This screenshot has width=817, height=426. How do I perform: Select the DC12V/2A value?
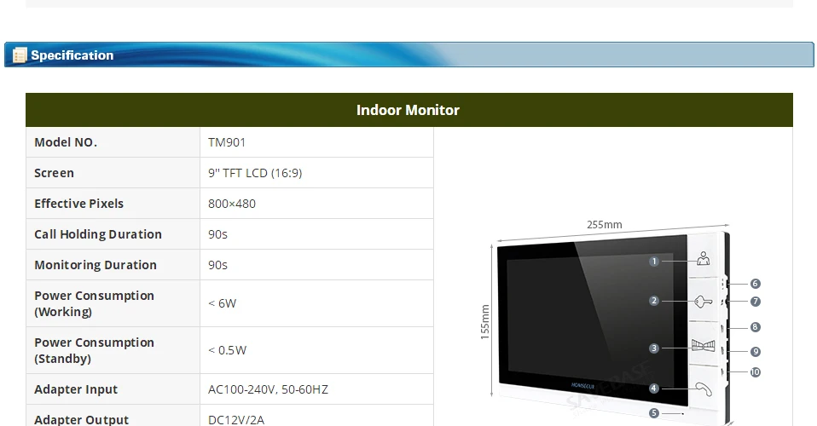pyautogui.click(x=236, y=420)
